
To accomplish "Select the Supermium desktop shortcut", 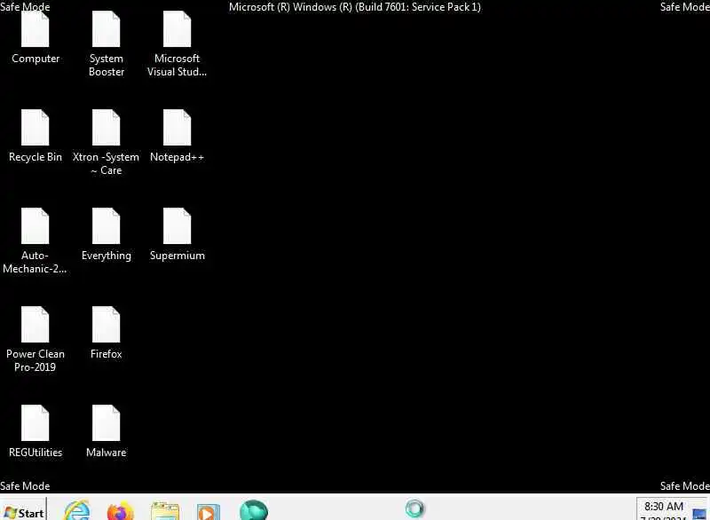I will point(177,235).
